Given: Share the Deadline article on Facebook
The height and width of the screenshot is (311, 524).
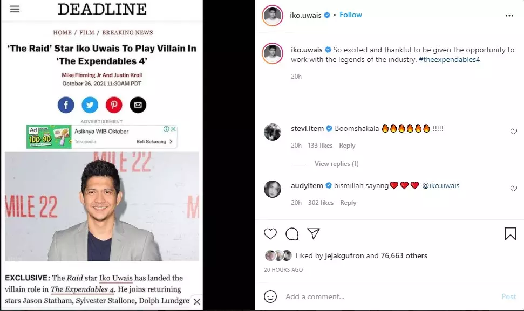Looking at the screenshot, I should click(65, 105).
